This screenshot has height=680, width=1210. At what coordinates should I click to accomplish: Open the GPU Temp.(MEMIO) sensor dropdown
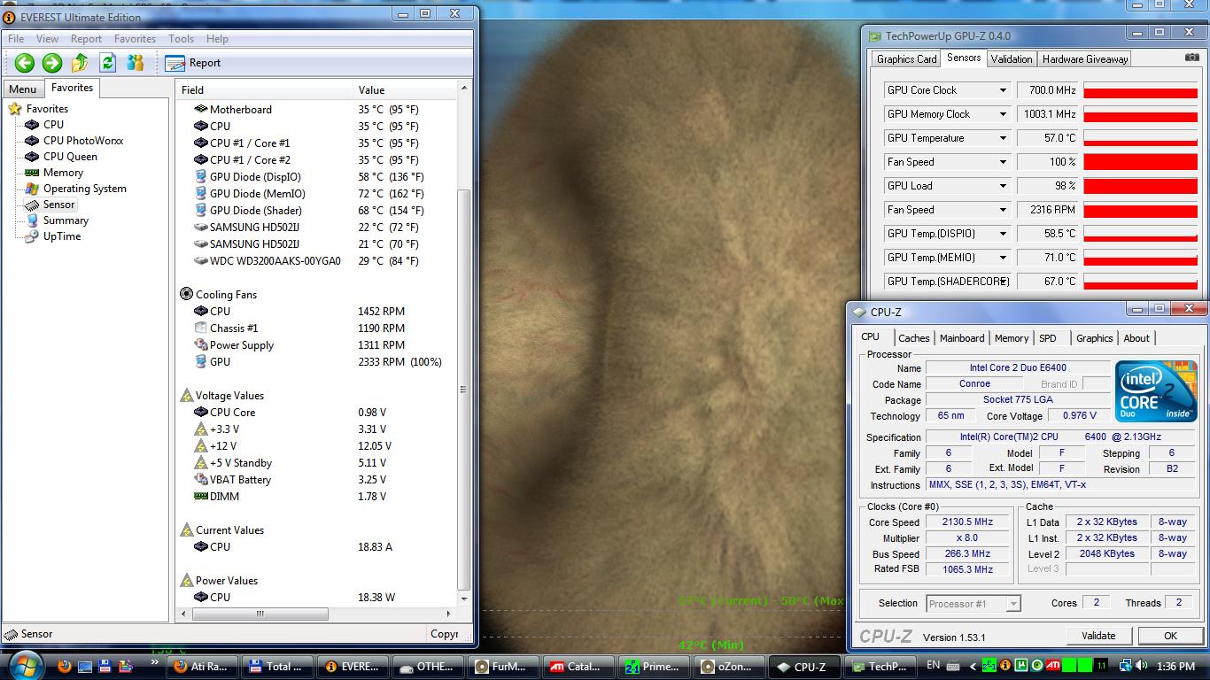pos(1003,258)
